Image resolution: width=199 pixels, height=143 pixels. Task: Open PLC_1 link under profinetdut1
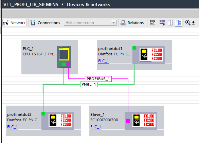(104, 61)
